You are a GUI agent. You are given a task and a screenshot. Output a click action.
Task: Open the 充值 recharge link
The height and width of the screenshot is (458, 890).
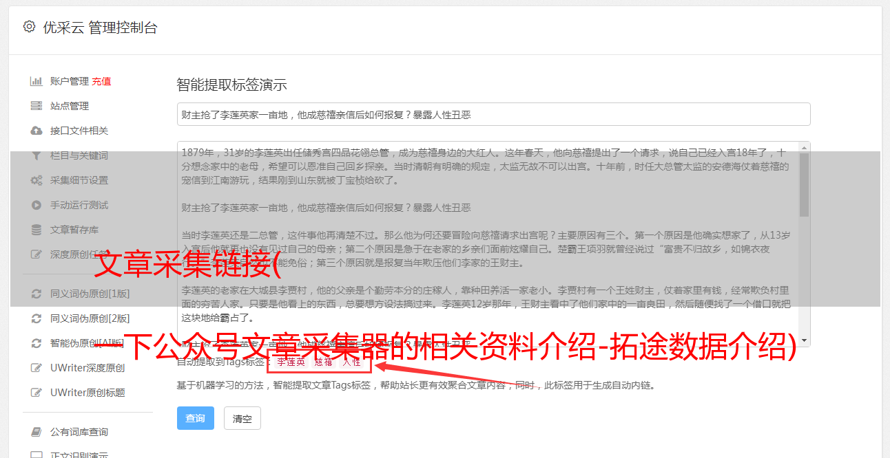tap(101, 81)
